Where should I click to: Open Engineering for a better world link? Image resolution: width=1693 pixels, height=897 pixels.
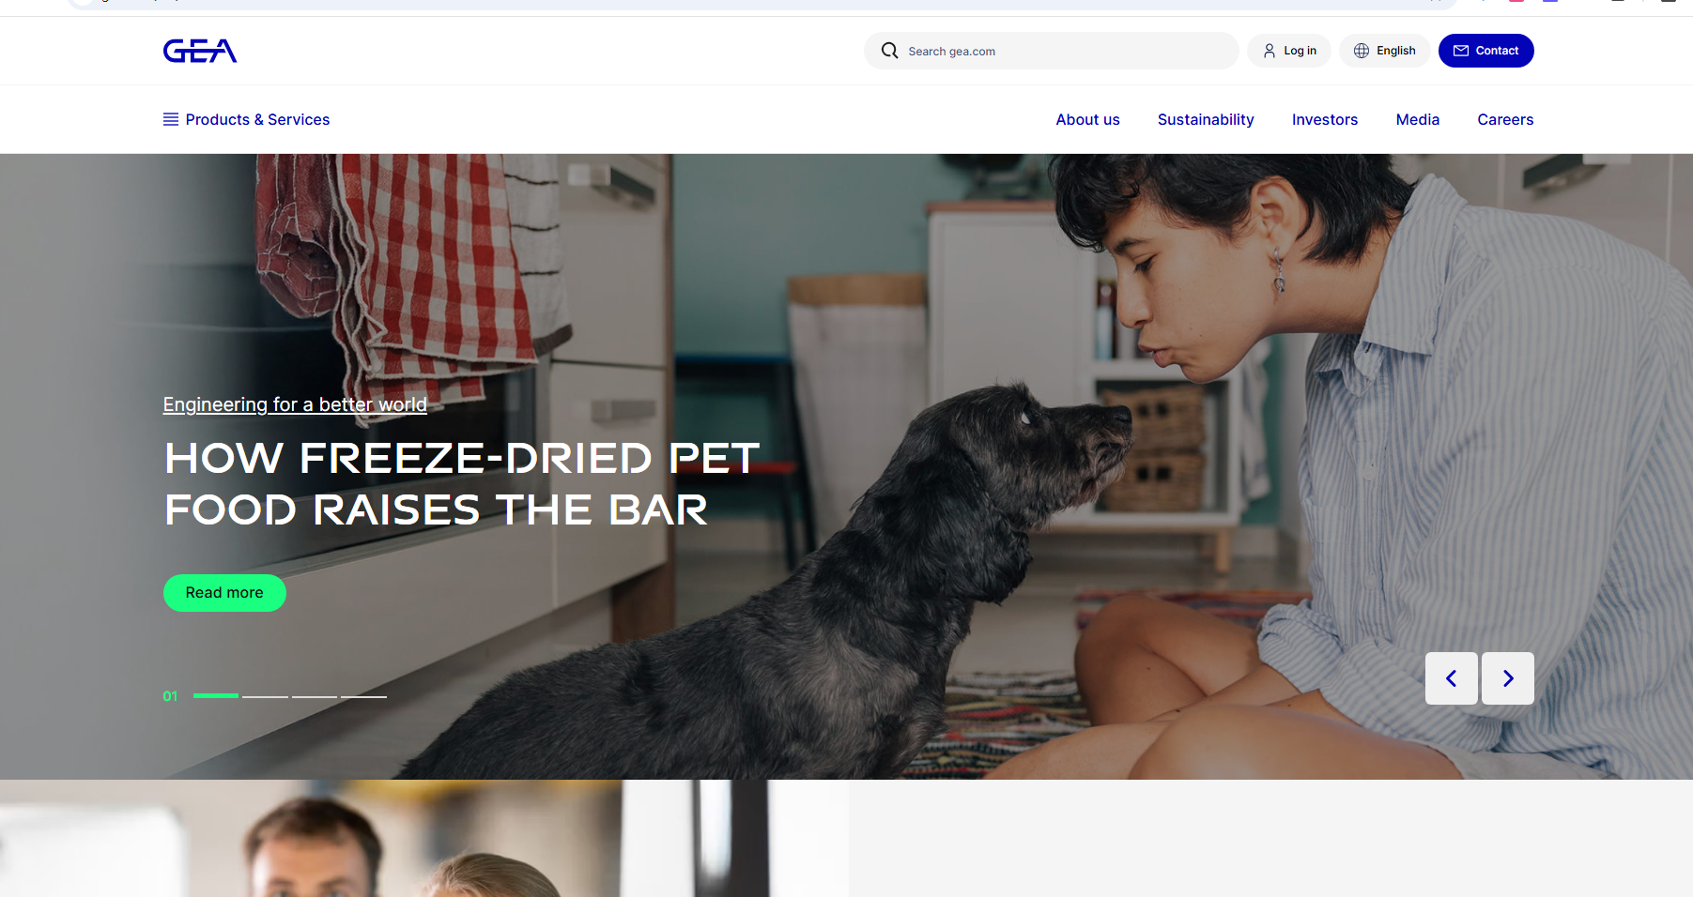coord(295,404)
